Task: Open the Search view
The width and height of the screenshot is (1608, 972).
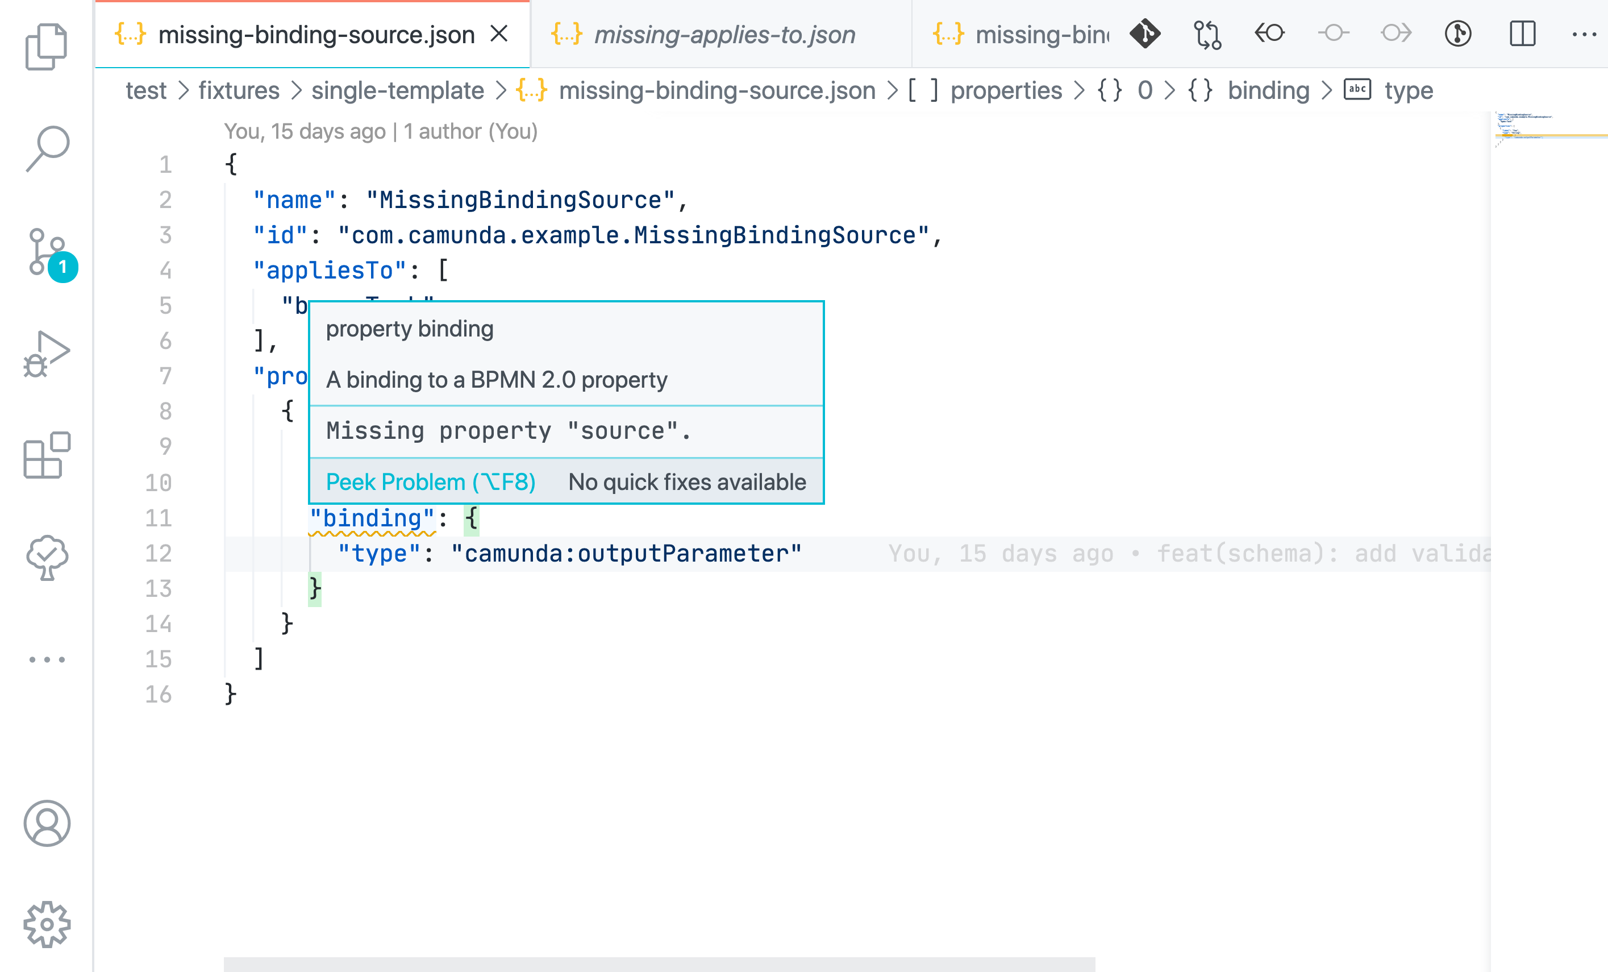Action: pyautogui.click(x=47, y=149)
